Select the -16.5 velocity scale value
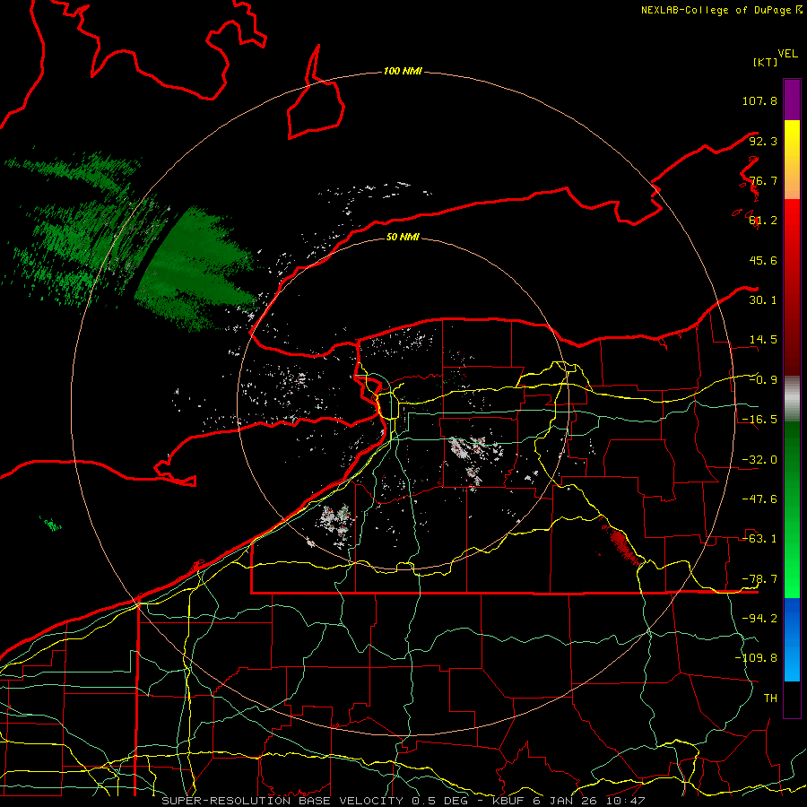Image resolution: width=807 pixels, height=807 pixels. [759, 420]
